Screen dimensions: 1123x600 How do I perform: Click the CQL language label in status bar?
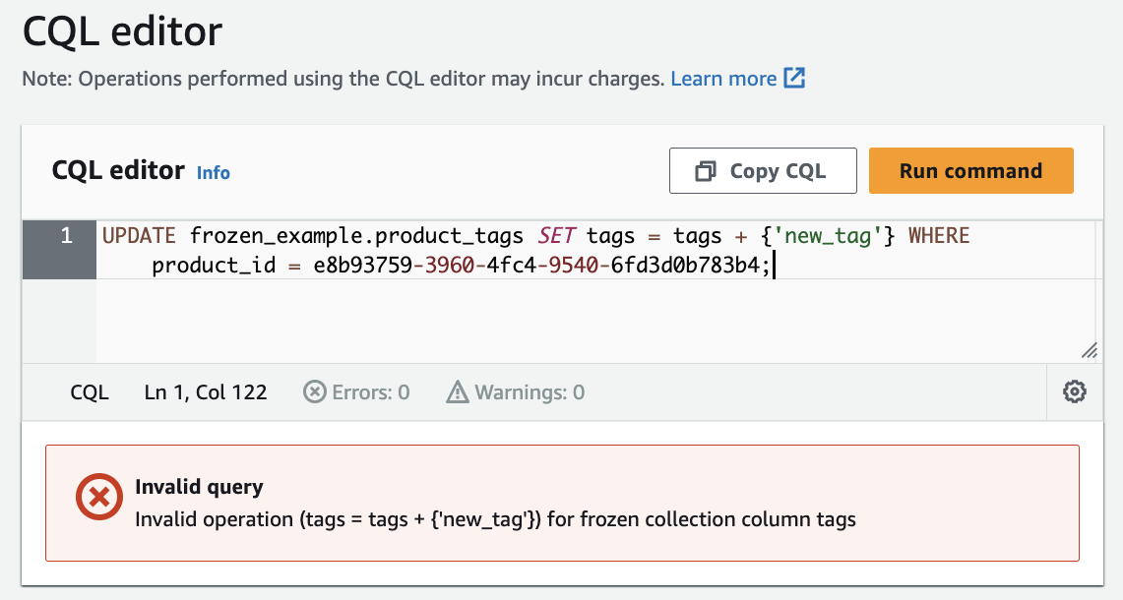pyautogui.click(x=90, y=392)
